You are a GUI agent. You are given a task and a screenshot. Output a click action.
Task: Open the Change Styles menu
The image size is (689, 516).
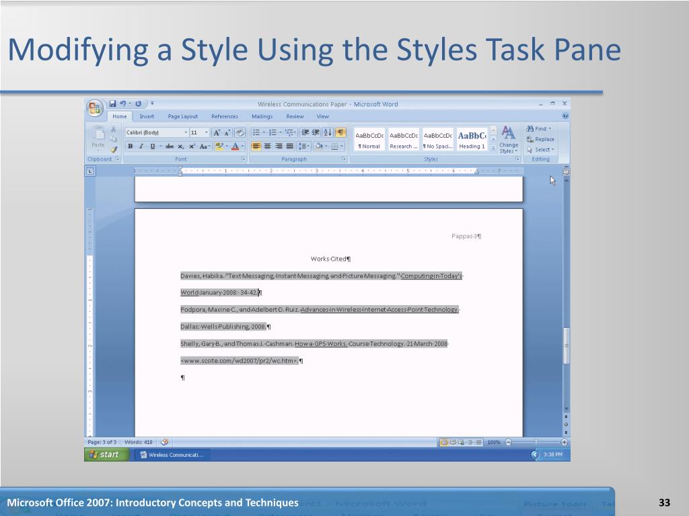(509, 140)
